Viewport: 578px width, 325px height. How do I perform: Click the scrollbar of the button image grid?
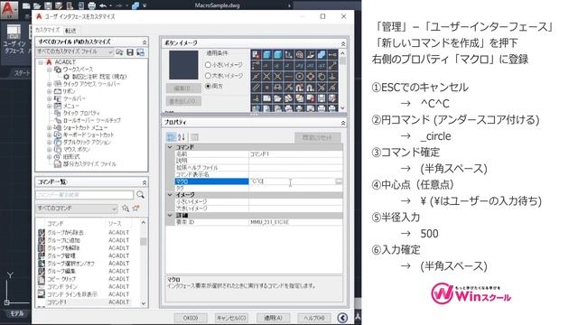click(x=343, y=80)
